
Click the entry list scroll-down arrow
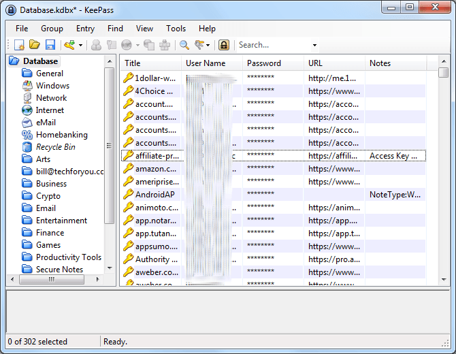[x=444, y=279]
